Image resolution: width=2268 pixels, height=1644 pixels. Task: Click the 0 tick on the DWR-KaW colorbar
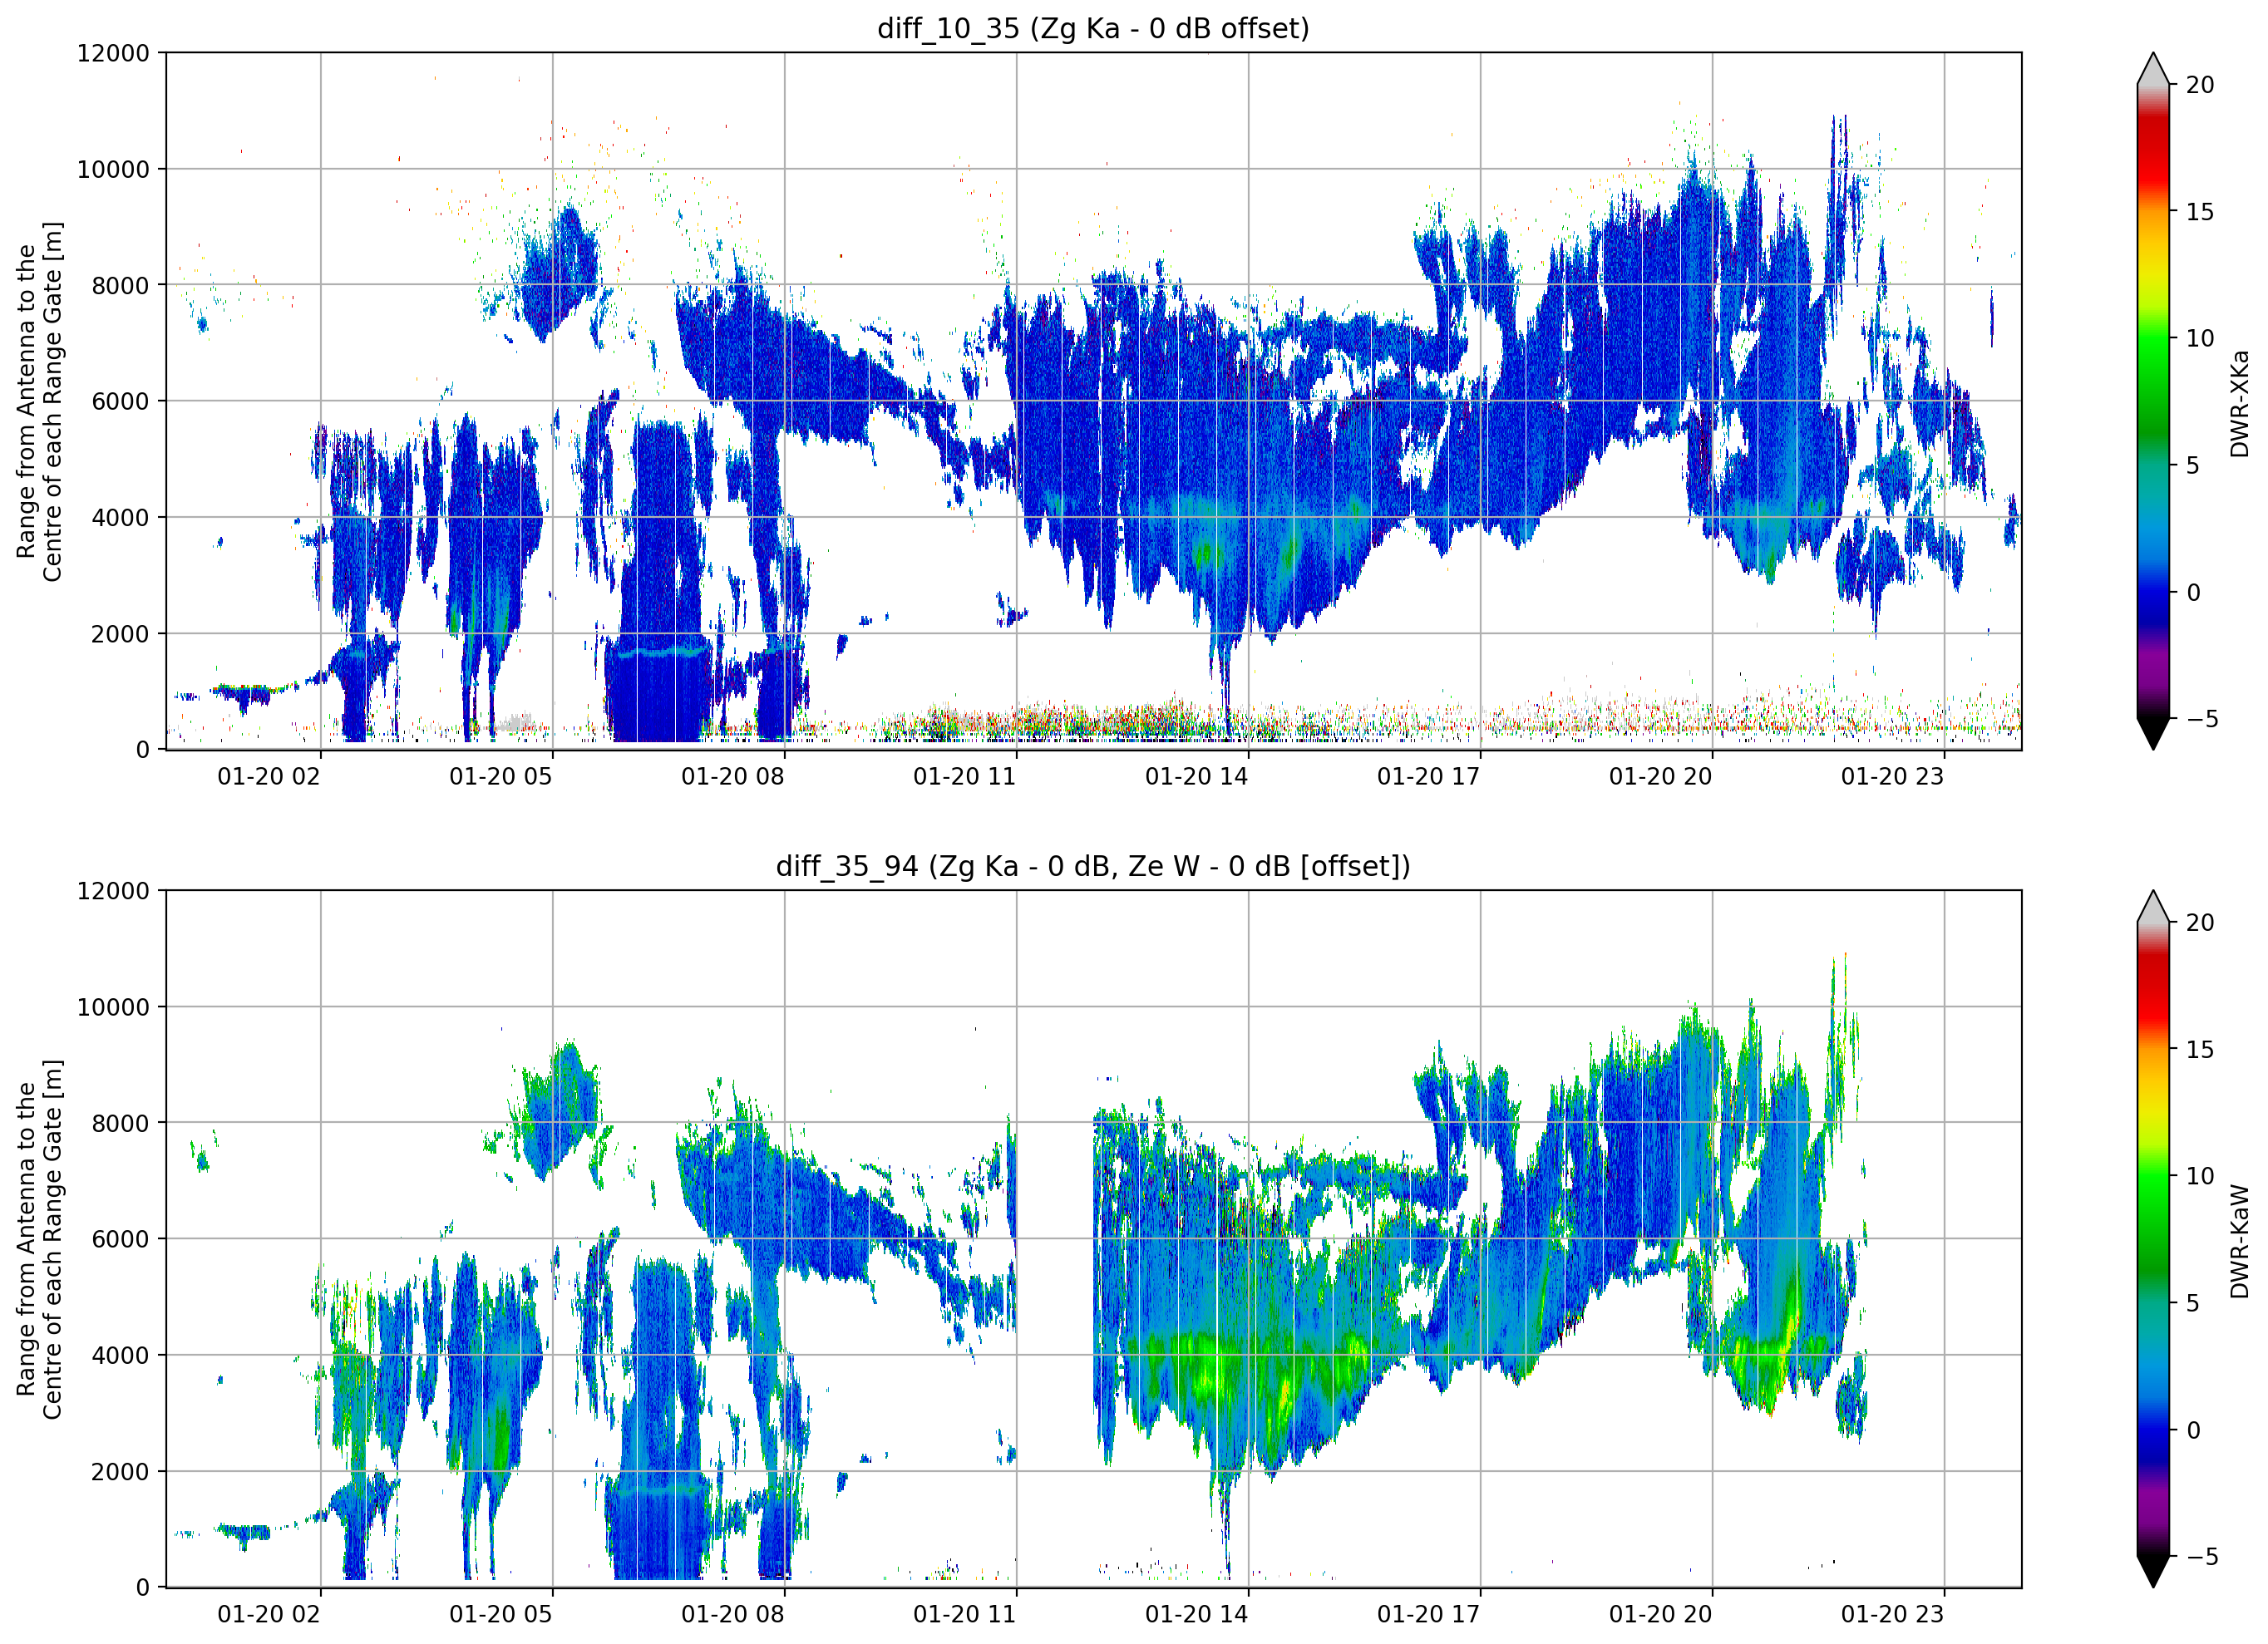click(x=2193, y=1430)
